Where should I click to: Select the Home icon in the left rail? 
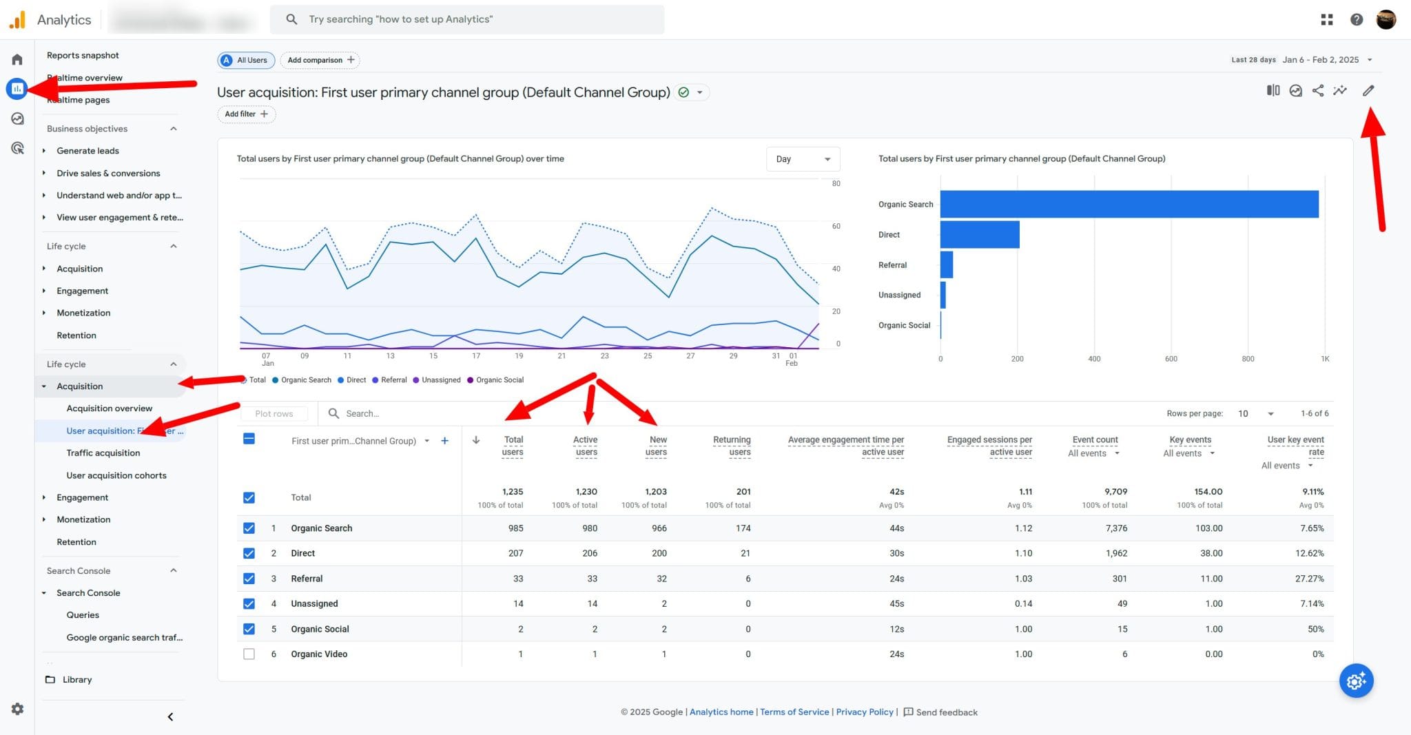pyautogui.click(x=17, y=59)
